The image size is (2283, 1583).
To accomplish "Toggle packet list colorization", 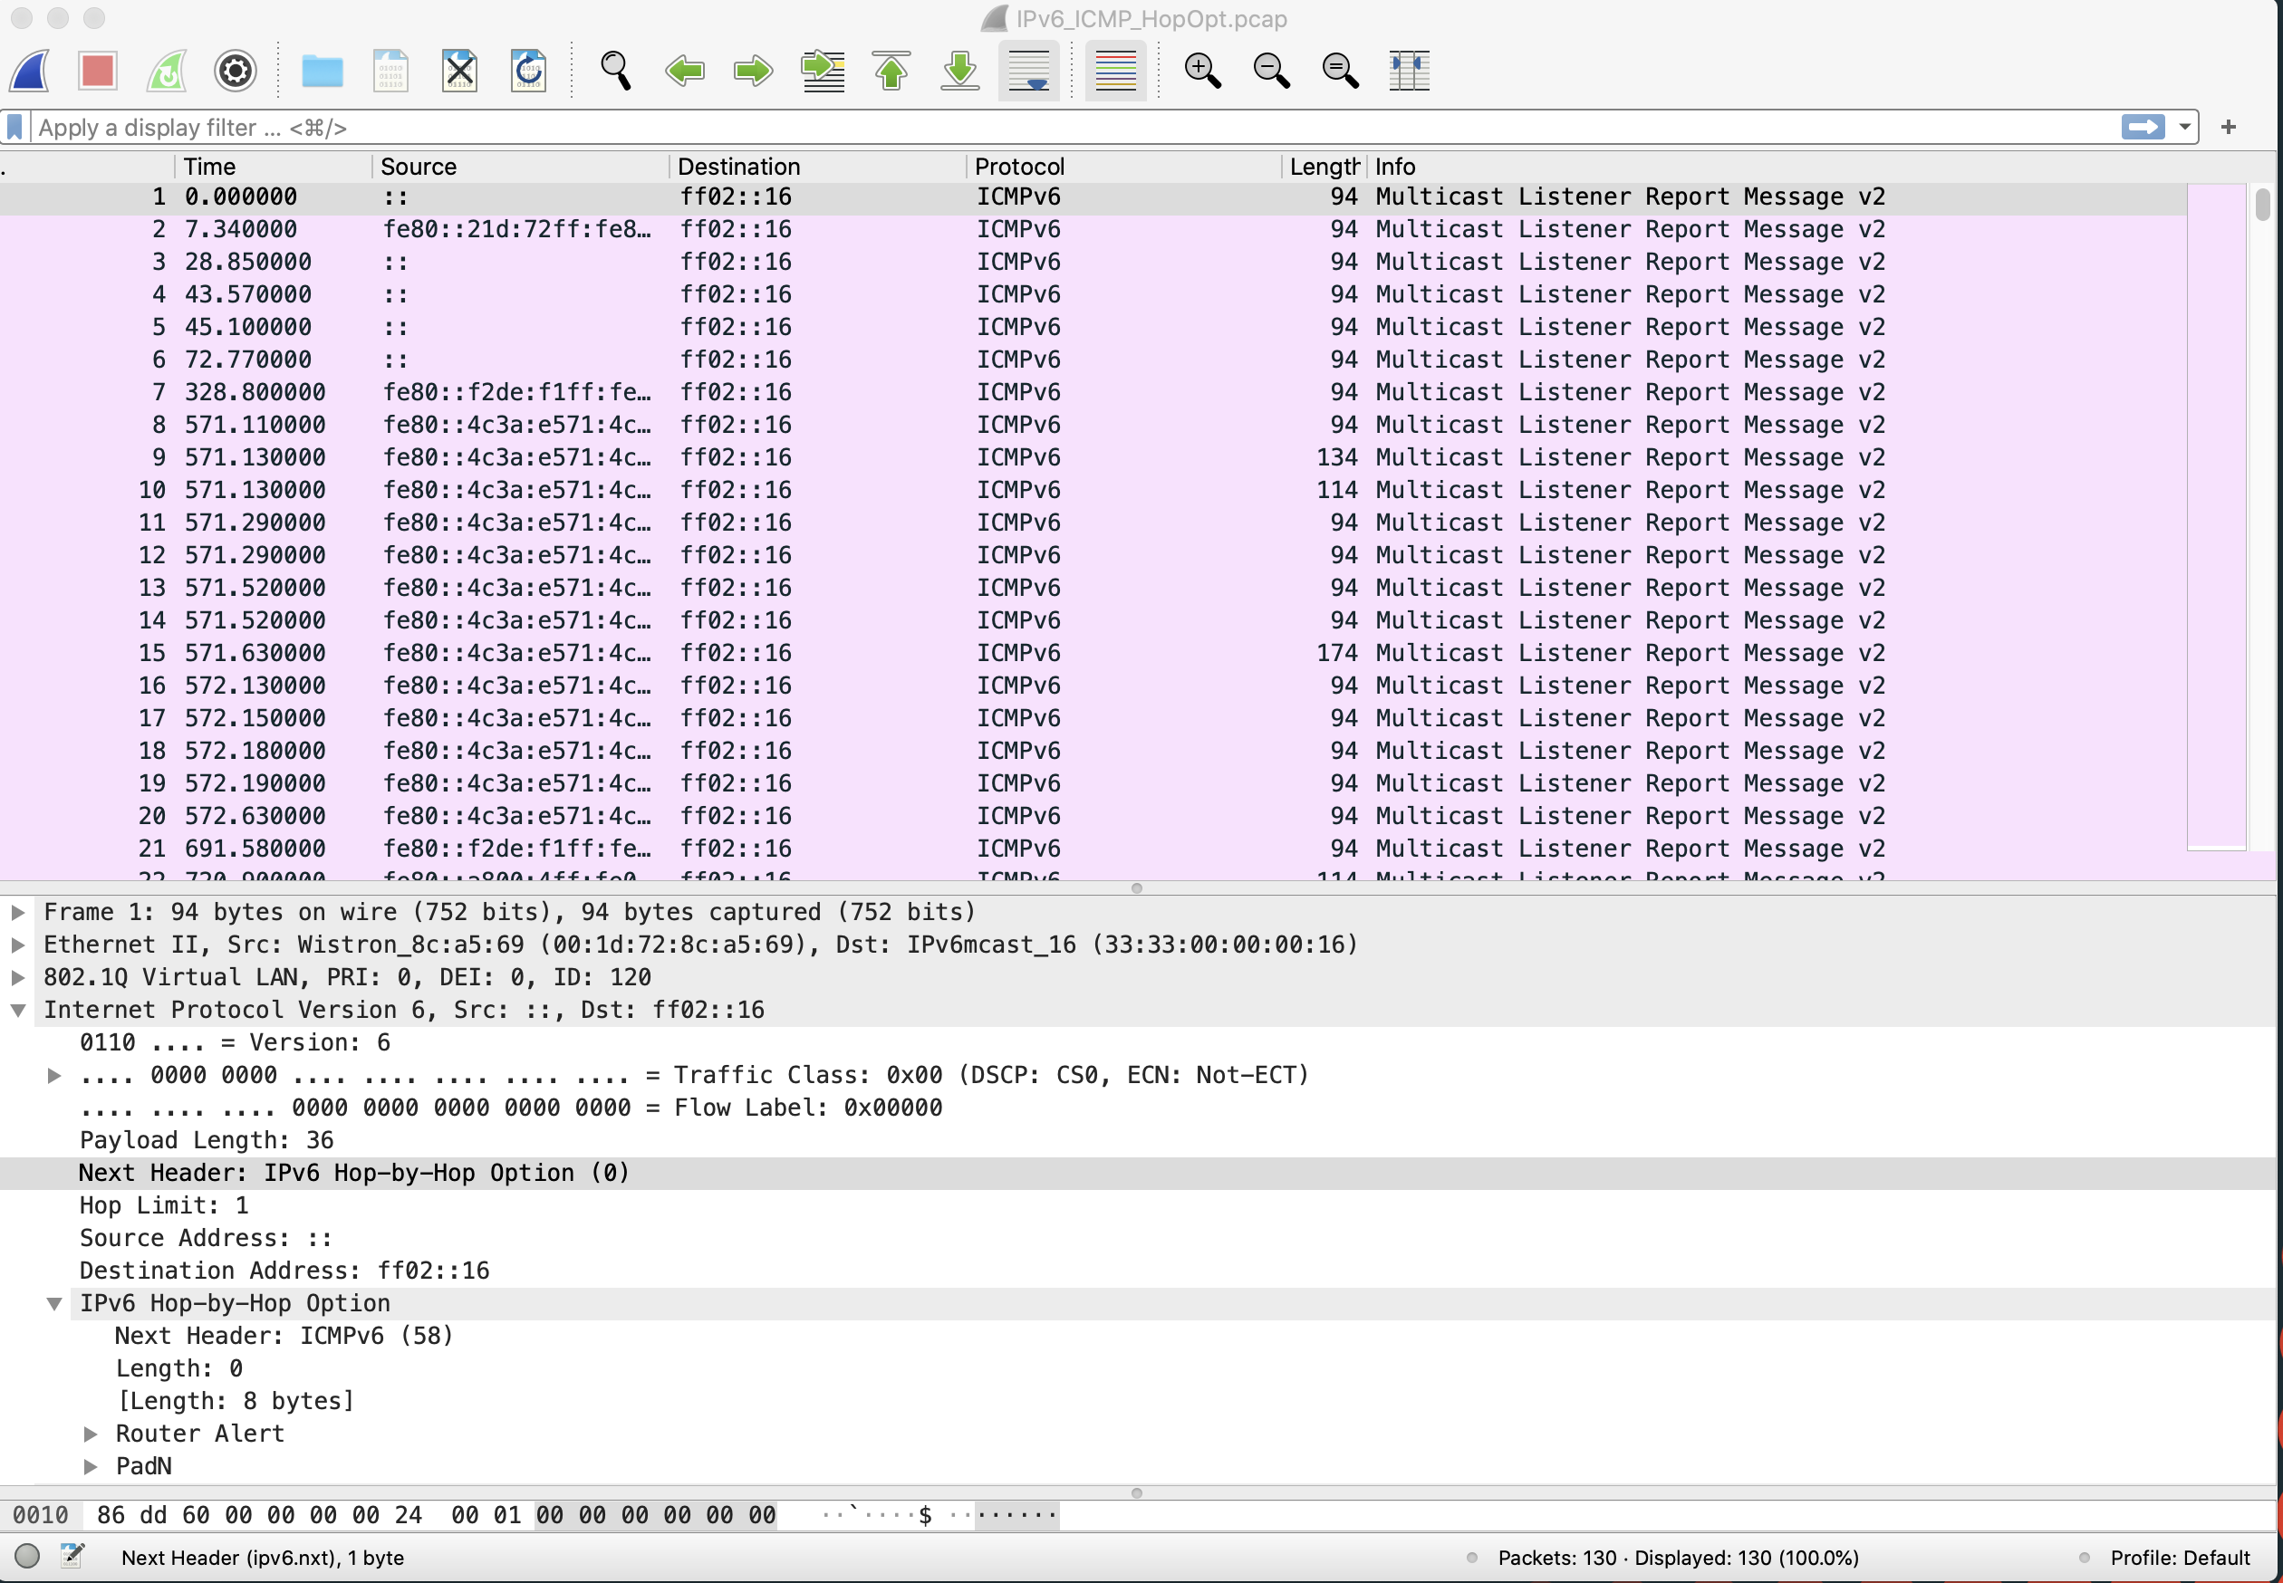I will 1113,71.
